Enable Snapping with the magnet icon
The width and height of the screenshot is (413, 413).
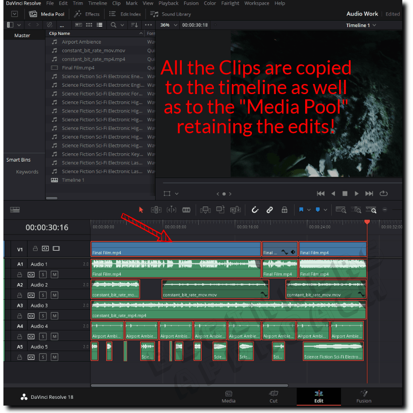pos(255,210)
